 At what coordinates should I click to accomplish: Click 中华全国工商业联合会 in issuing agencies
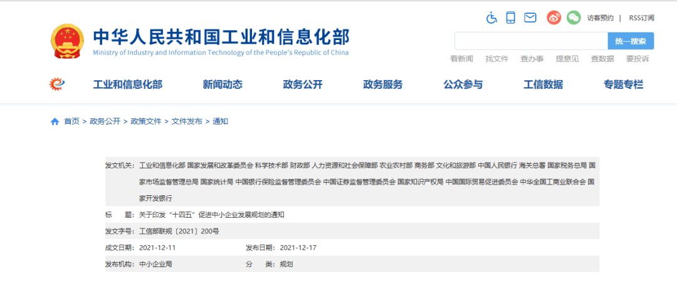553,182
